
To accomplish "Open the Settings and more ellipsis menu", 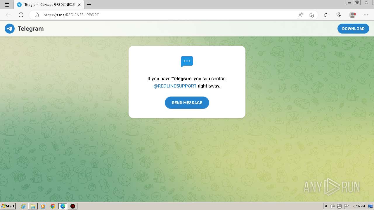I will (x=366, y=15).
